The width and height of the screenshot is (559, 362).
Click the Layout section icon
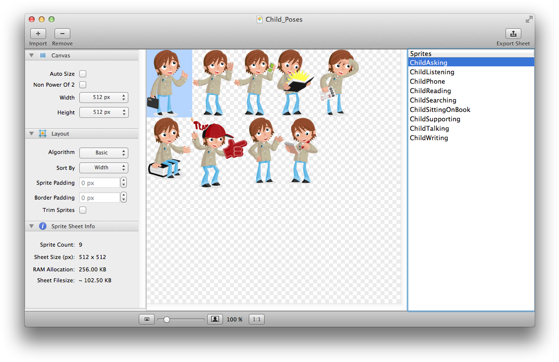coord(43,134)
